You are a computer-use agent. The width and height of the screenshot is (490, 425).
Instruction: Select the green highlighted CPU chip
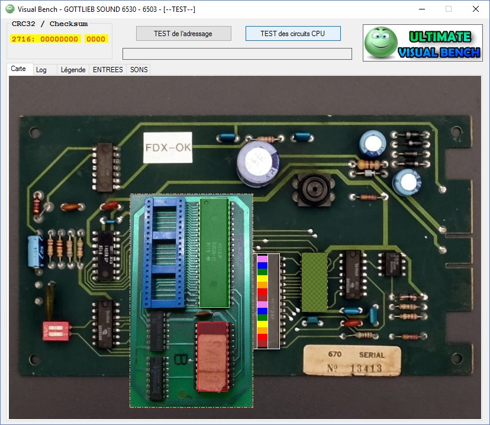(x=215, y=253)
